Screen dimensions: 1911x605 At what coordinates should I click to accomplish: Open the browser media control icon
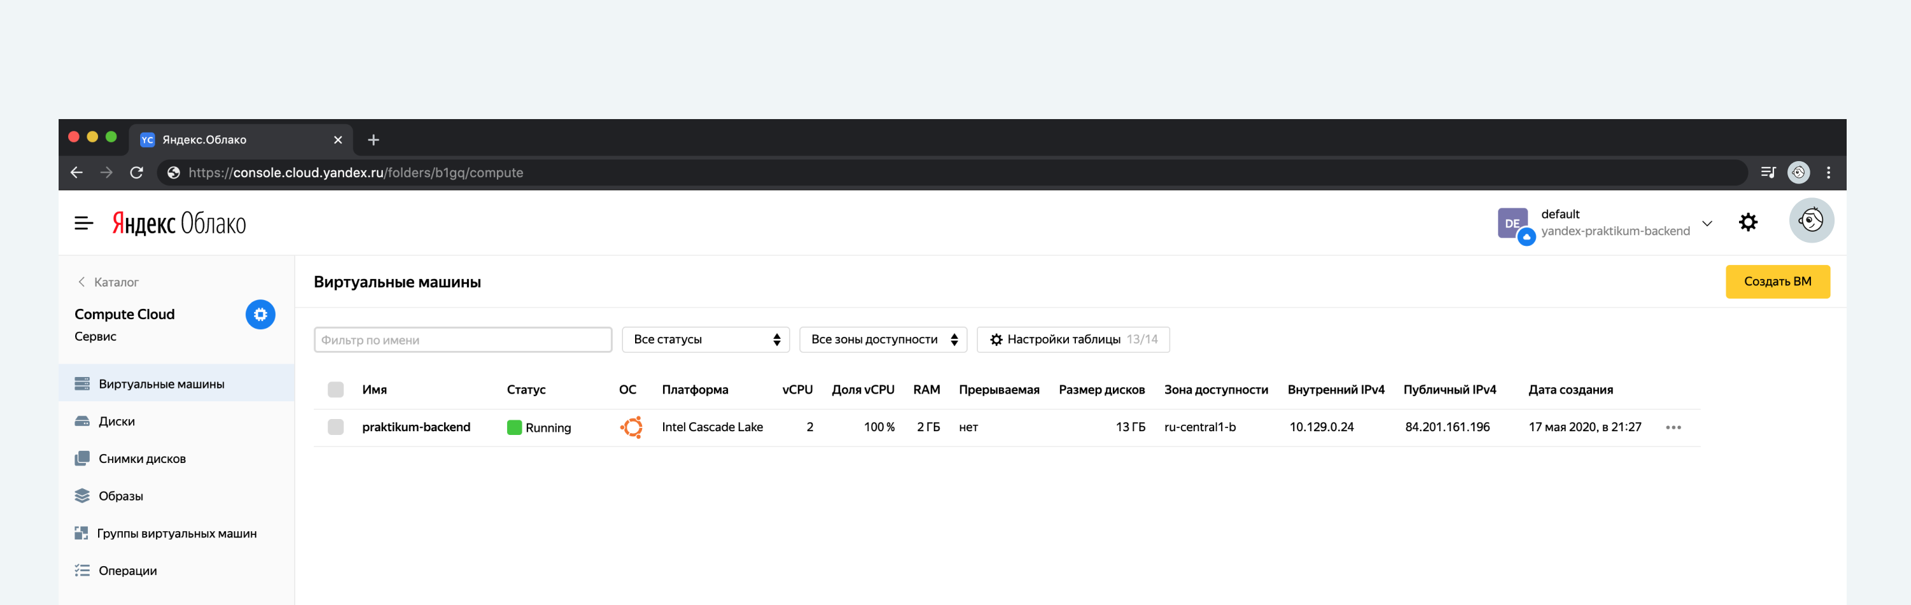[1768, 173]
